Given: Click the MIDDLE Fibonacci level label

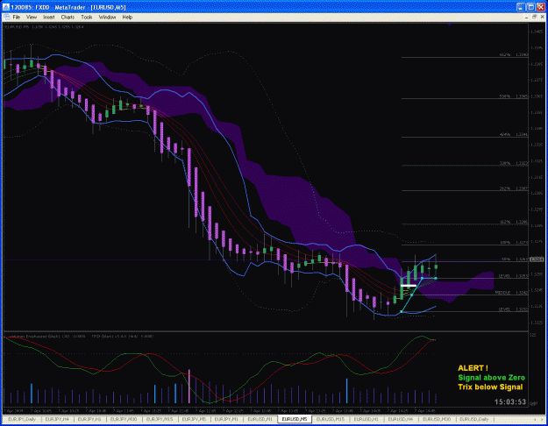Looking at the screenshot, I should (502, 293).
